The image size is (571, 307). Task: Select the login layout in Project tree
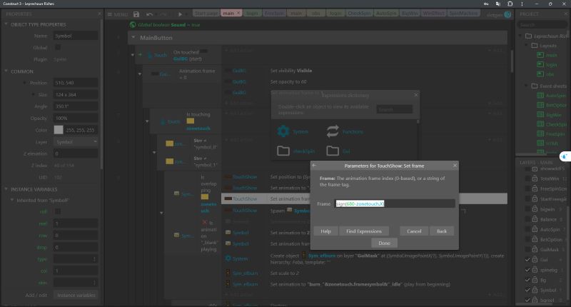[551, 64]
